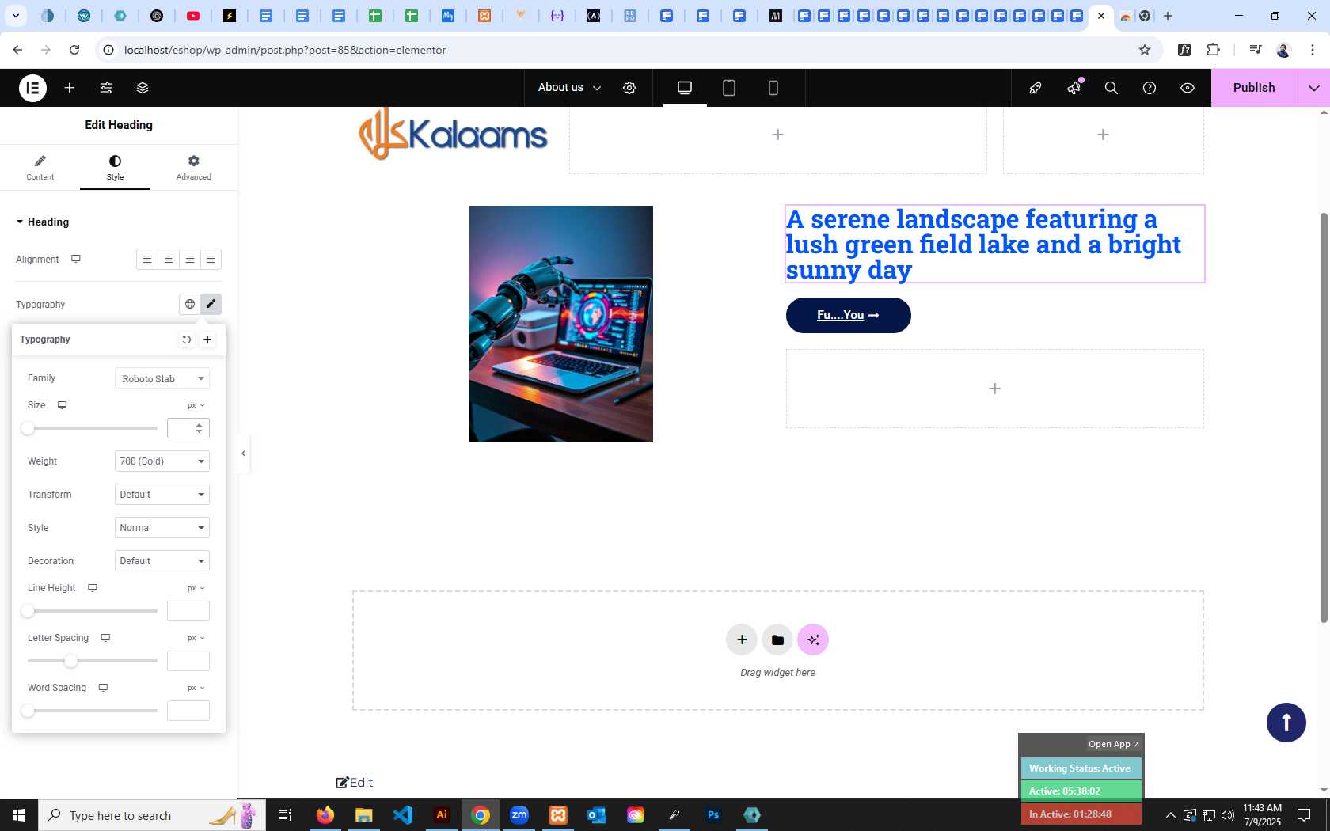Open the Family font dropdown

click(x=162, y=378)
